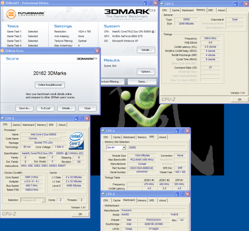Click OK in CPU-Z processor window
Screen dimensions: 249x231
[80, 214]
